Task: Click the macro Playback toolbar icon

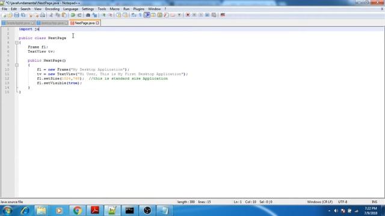Action: (201, 15)
